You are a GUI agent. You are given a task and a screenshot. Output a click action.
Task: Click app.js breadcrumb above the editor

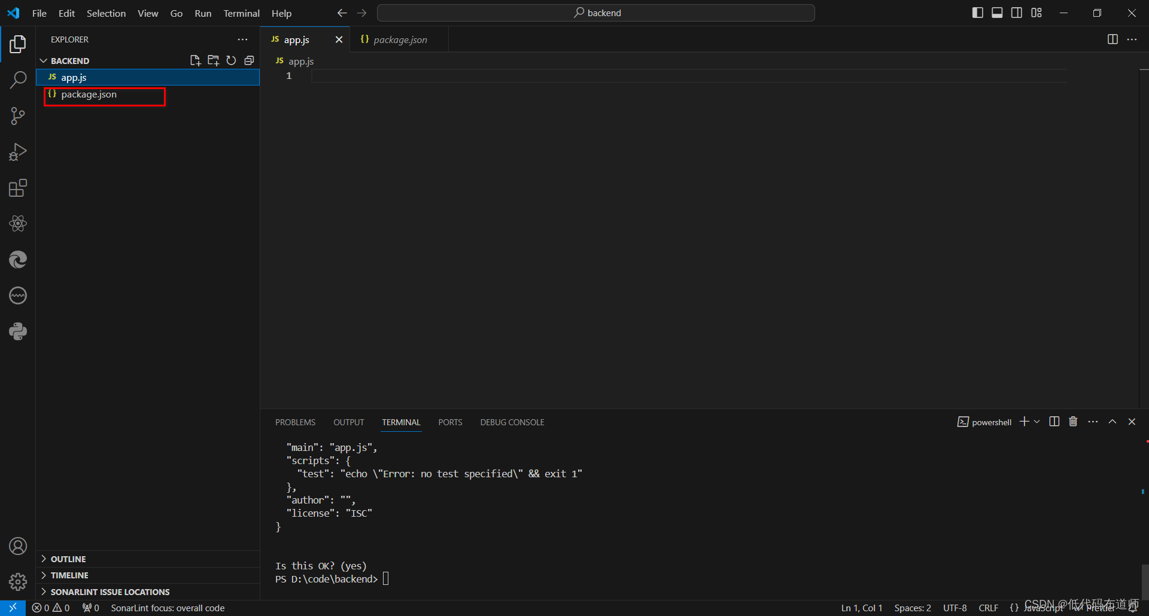click(294, 61)
